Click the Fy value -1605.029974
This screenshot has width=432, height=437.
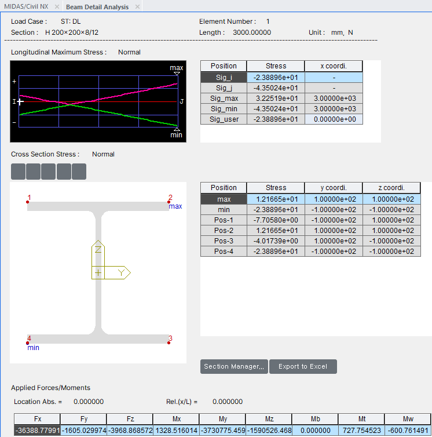[83, 431]
